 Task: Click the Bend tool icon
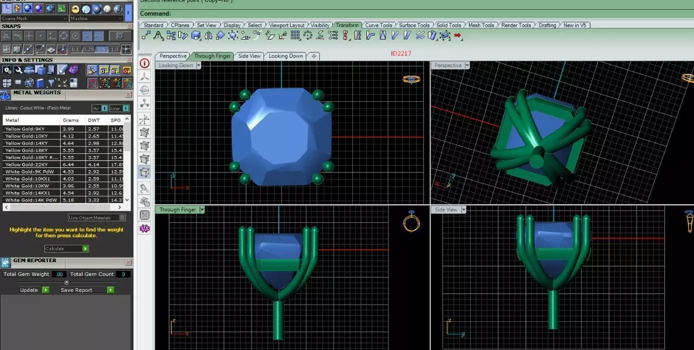371,35
